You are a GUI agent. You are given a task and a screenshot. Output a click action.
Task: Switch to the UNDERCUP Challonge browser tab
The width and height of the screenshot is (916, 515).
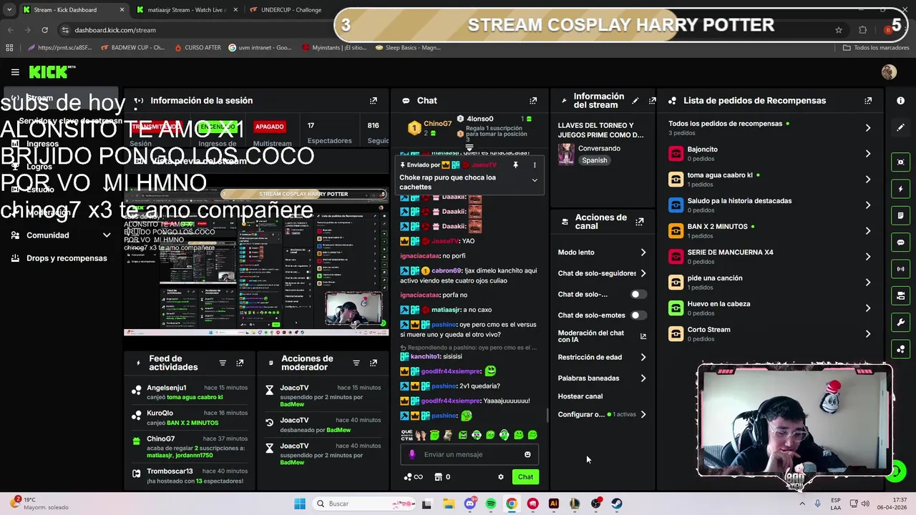(x=291, y=10)
